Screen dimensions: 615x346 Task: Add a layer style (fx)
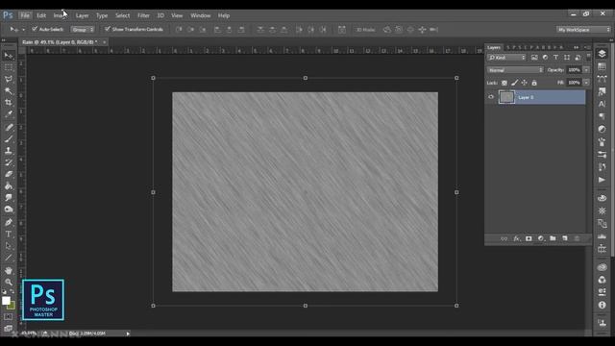(x=517, y=238)
